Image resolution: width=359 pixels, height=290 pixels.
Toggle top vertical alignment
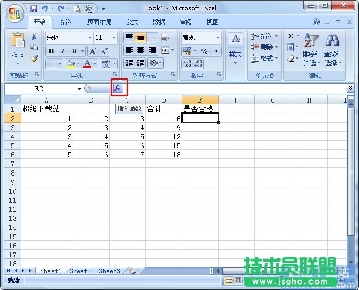(x=129, y=38)
